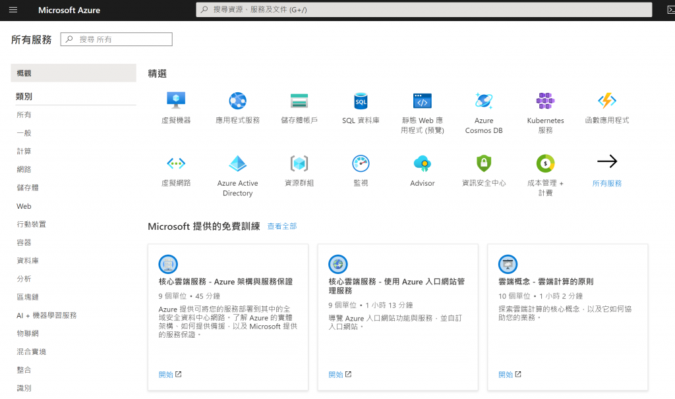Open 成本管理 + 計費 icon
This screenshot has width=675, height=399.
(545, 163)
